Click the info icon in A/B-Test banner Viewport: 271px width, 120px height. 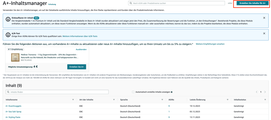[8, 35]
